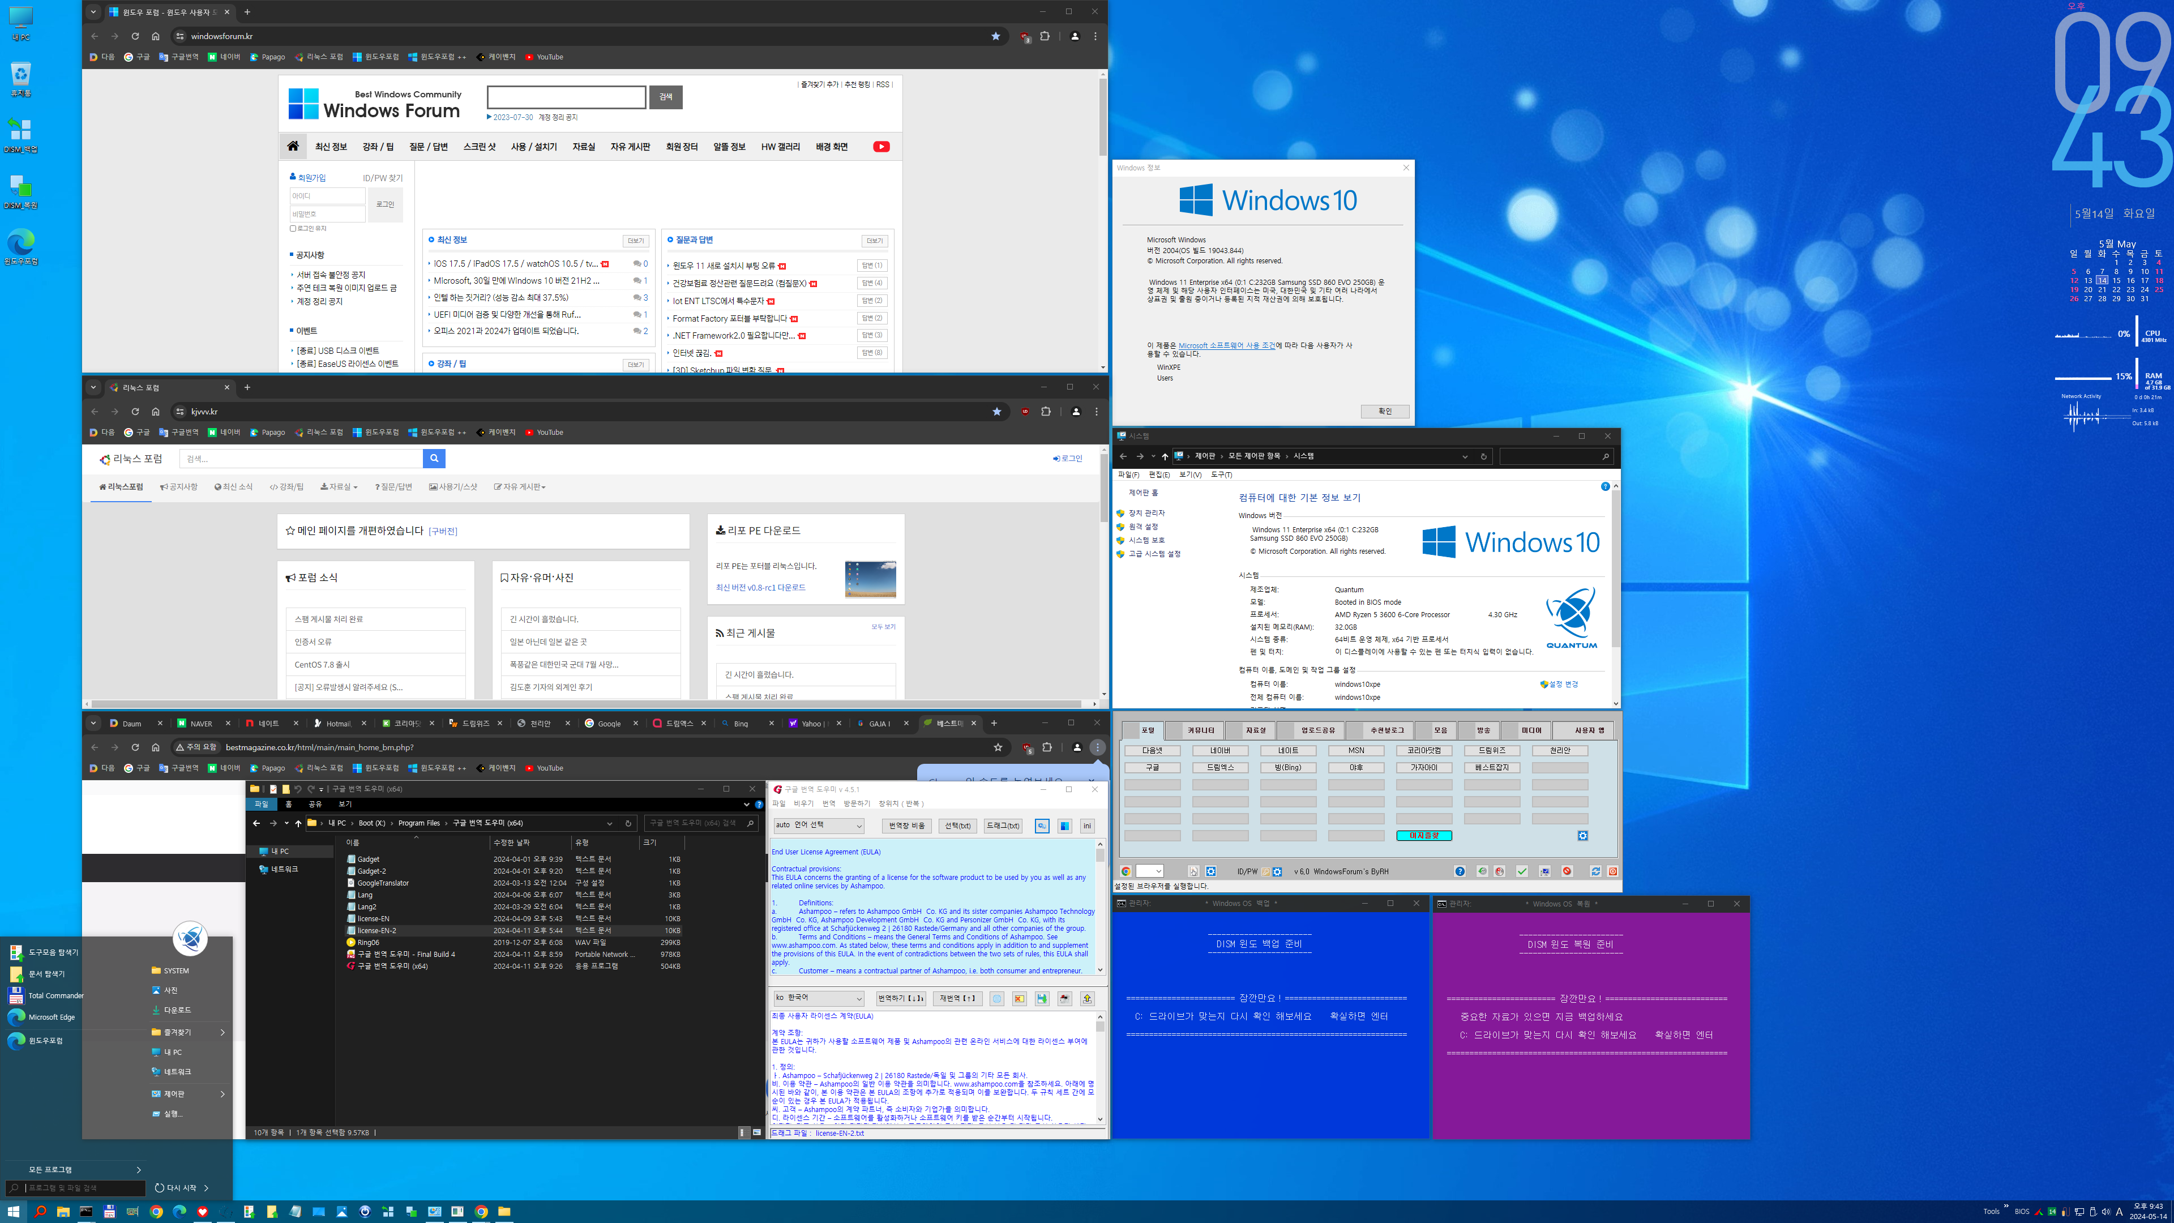Click the monitor icon in launcher bottom toolbar

coord(1544,871)
